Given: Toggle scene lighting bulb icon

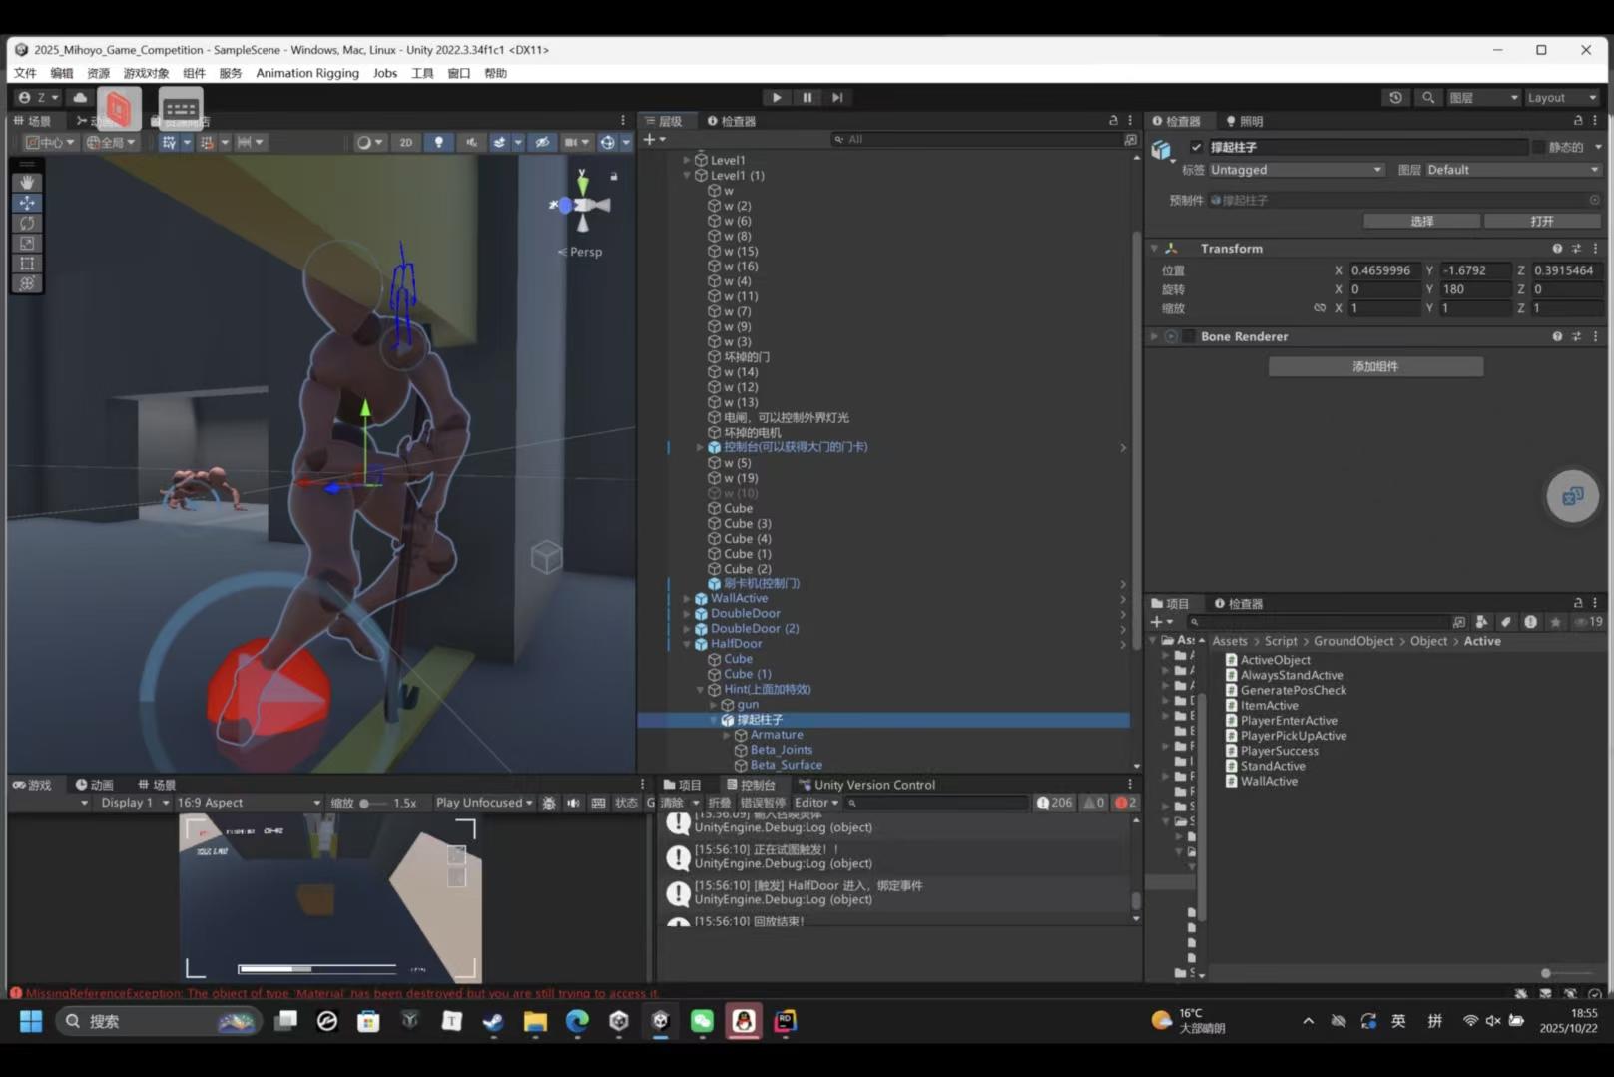Looking at the screenshot, I should [x=438, y=142].
